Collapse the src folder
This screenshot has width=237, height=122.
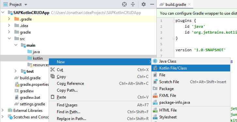9,38
